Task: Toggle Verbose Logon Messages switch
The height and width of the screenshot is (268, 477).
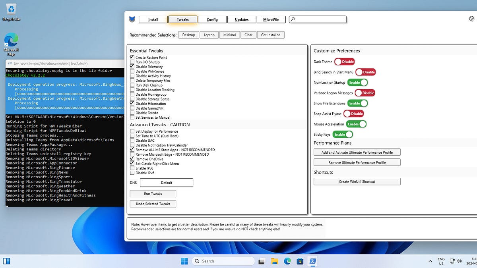Action: 365,93
